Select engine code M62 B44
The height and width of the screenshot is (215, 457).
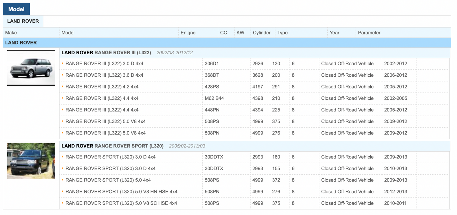214,98
